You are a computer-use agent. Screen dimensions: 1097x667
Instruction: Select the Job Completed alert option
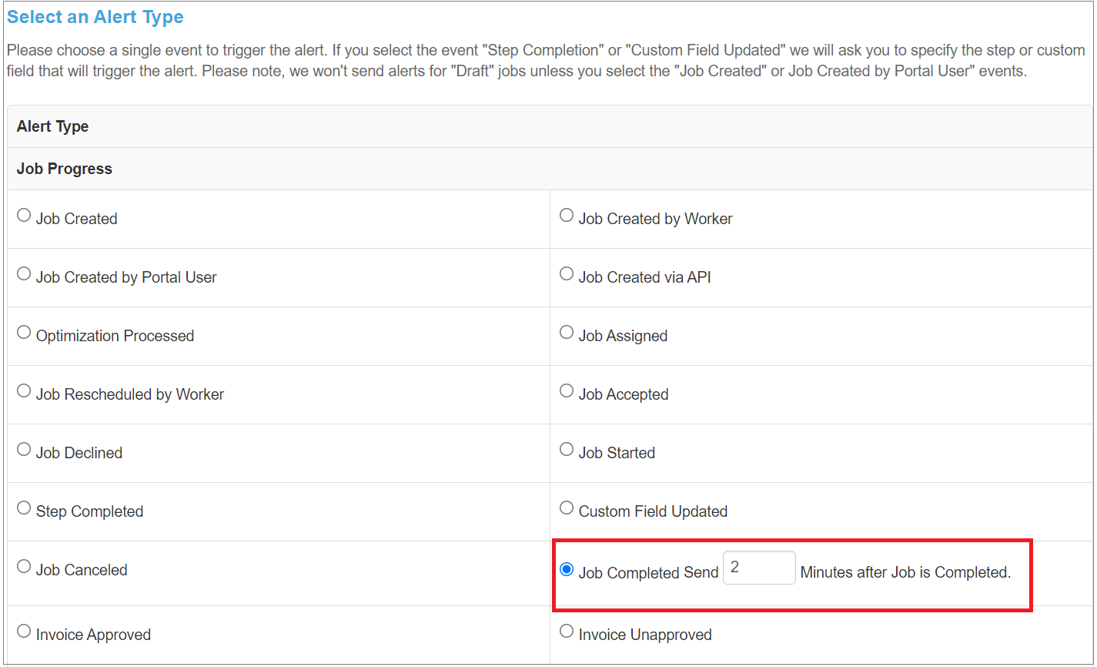[567, 568]
